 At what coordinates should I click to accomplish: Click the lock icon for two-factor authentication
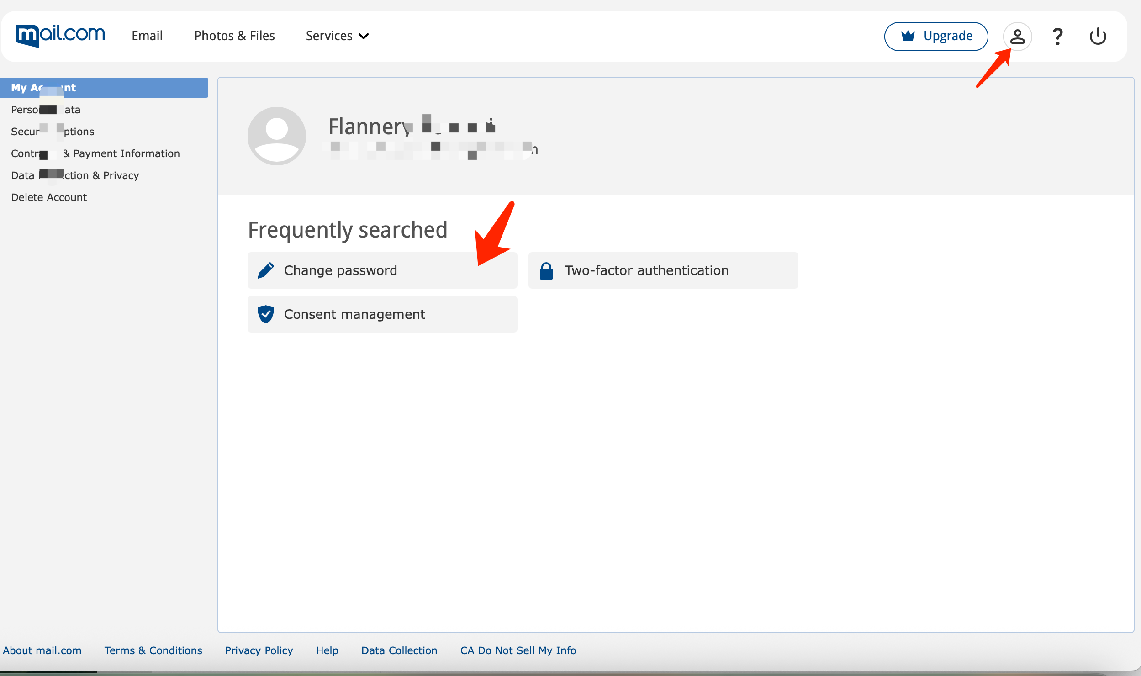point(546,270)
